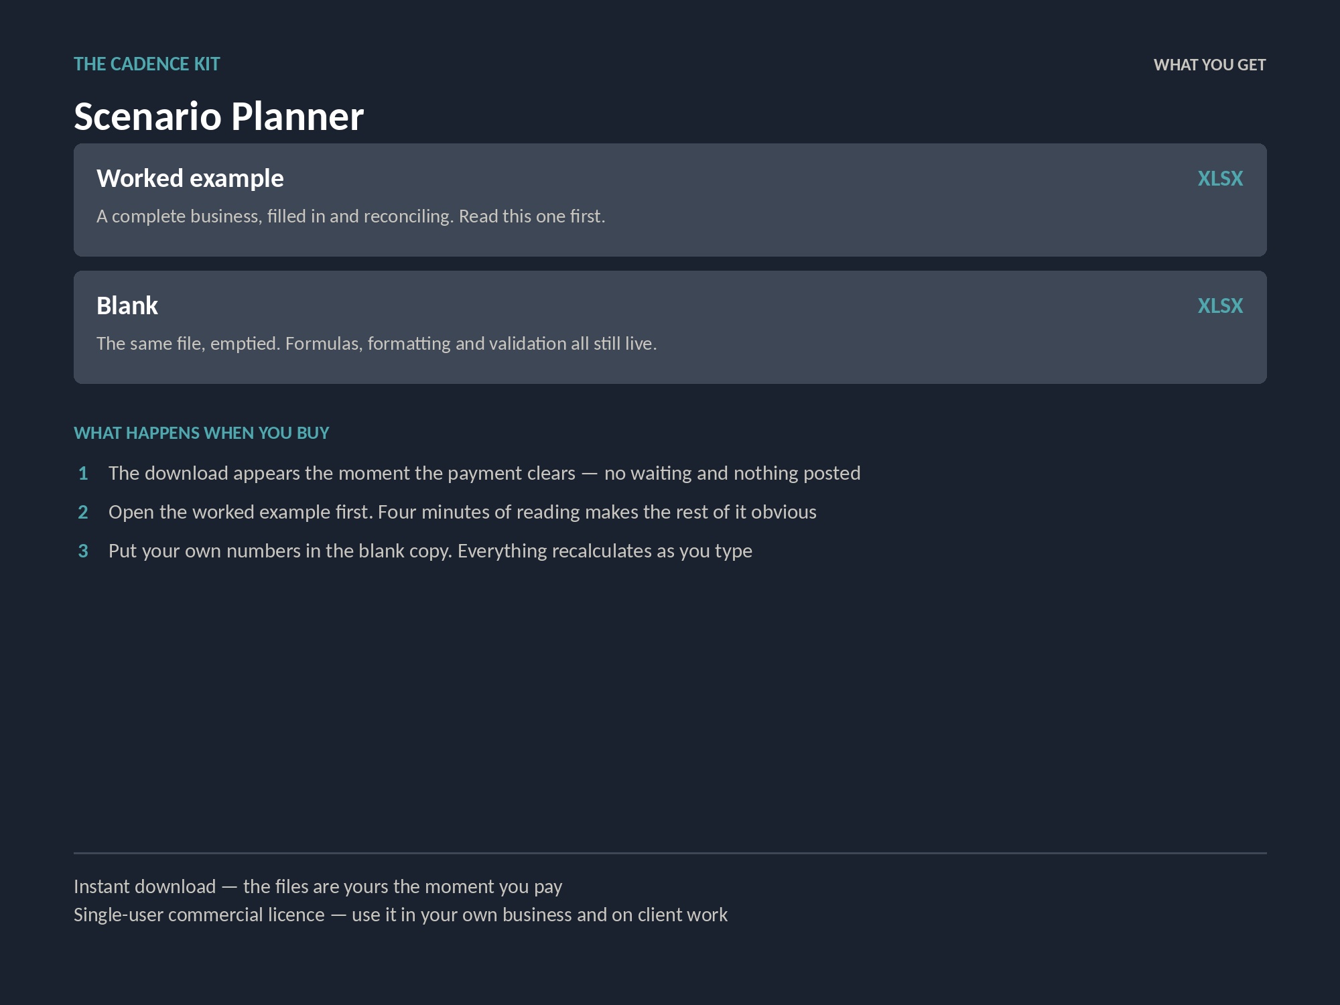The image size is (1340, 1005).
Task: Select the WHAT YOU GET label
Action: 1209,65
